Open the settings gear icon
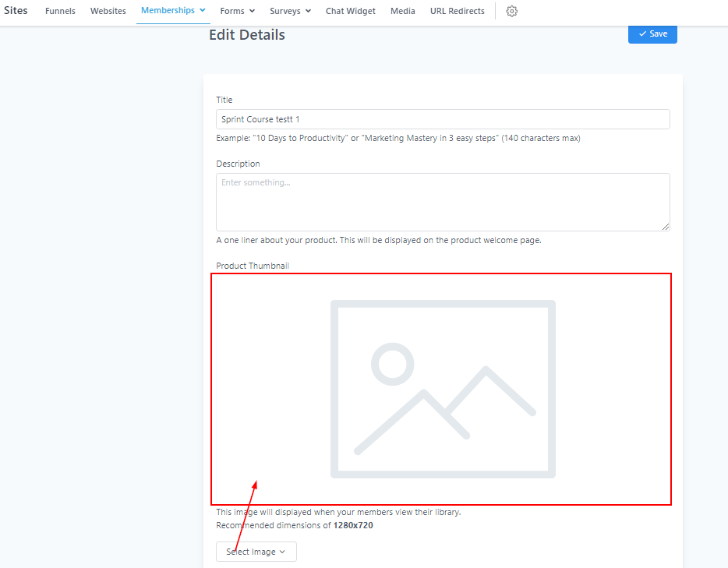 click(x=511, y=11)
